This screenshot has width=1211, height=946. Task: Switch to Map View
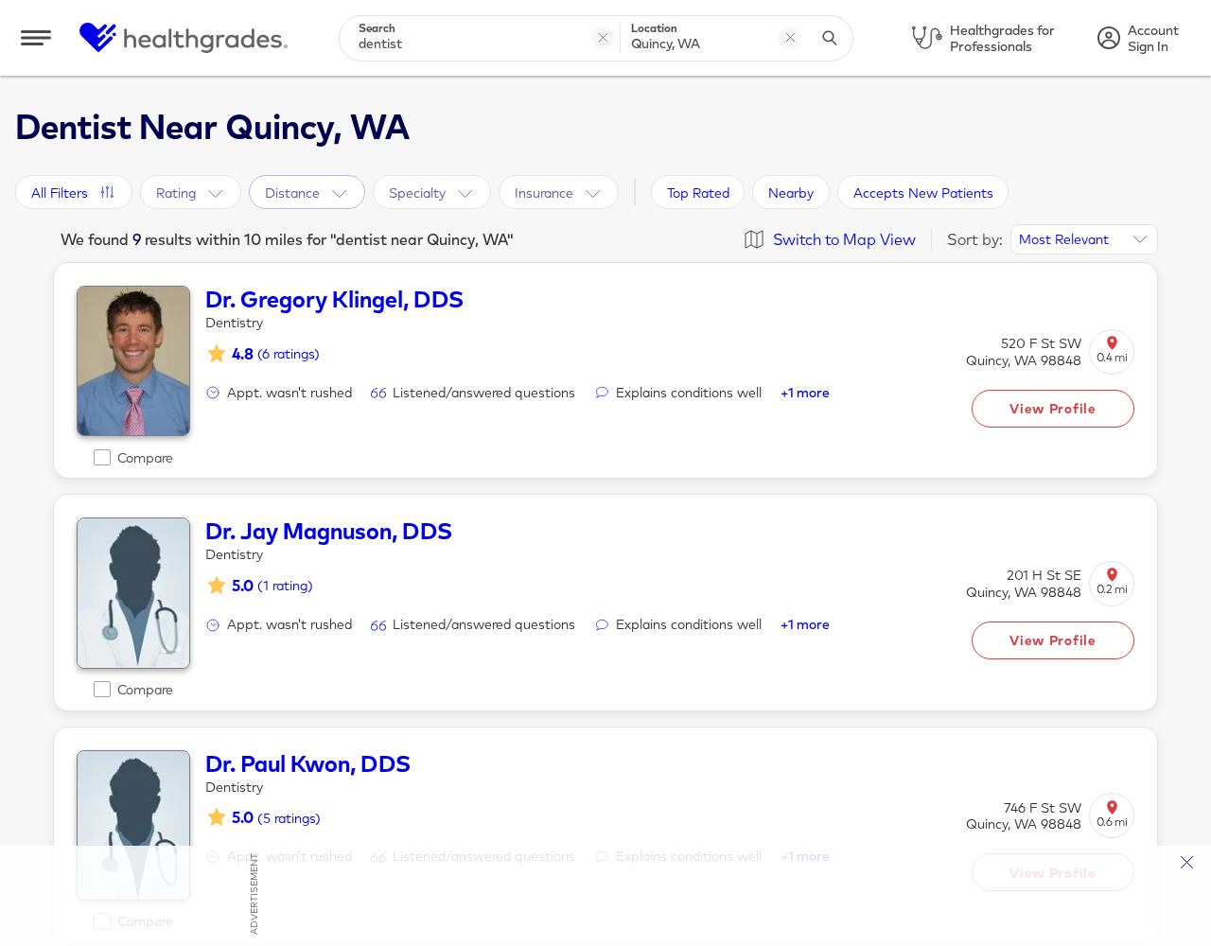pos(844,239)
